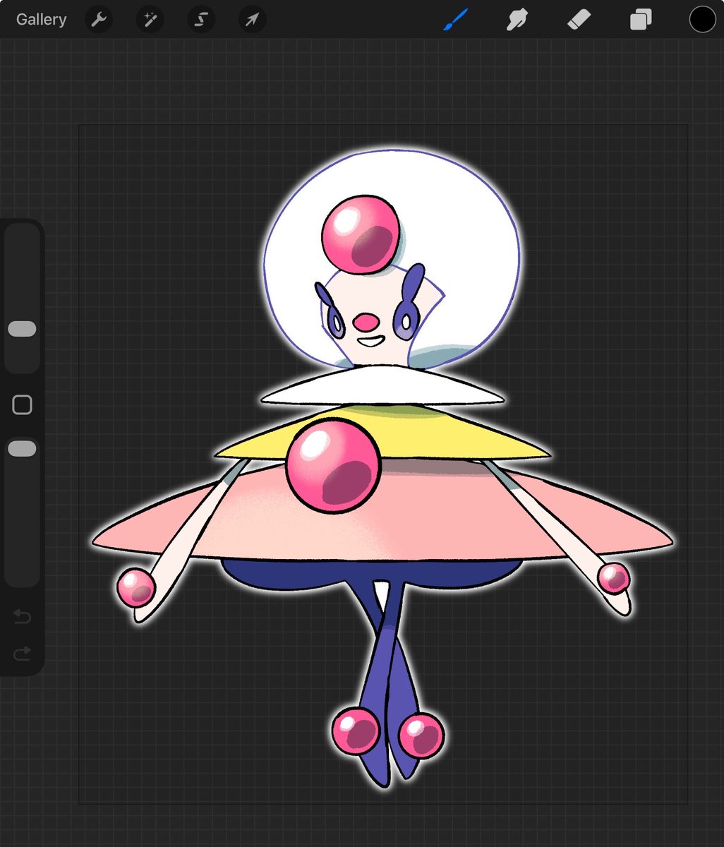Tap the square Modify button on sidebar
The width and height of the screenshot is (724, 847).
(x=22, y=404)
